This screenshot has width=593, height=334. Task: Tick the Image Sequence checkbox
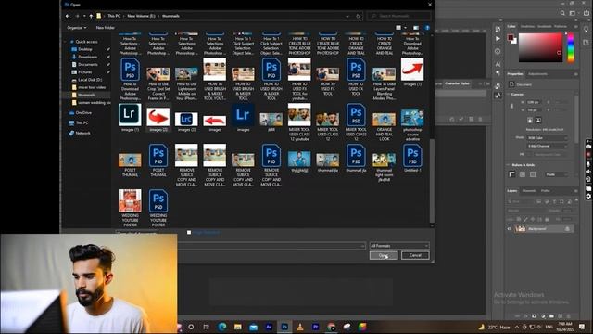point(189,232)
